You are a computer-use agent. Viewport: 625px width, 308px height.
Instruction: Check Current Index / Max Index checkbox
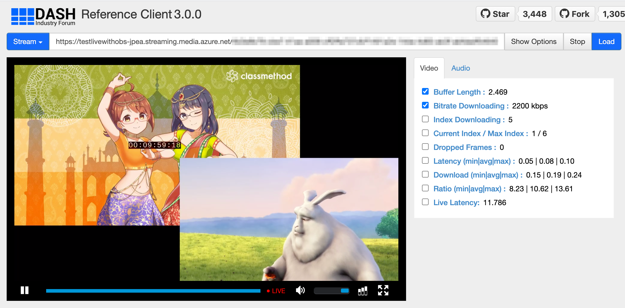pos(425,133)
